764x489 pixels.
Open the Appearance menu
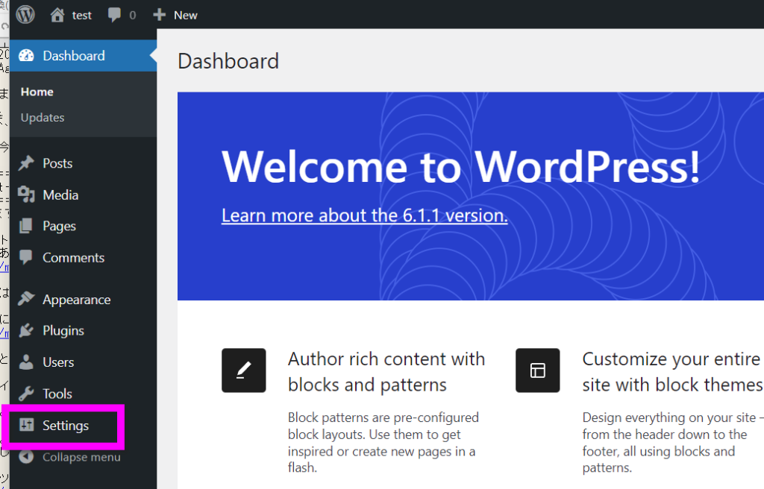click(x=83, y=299)
